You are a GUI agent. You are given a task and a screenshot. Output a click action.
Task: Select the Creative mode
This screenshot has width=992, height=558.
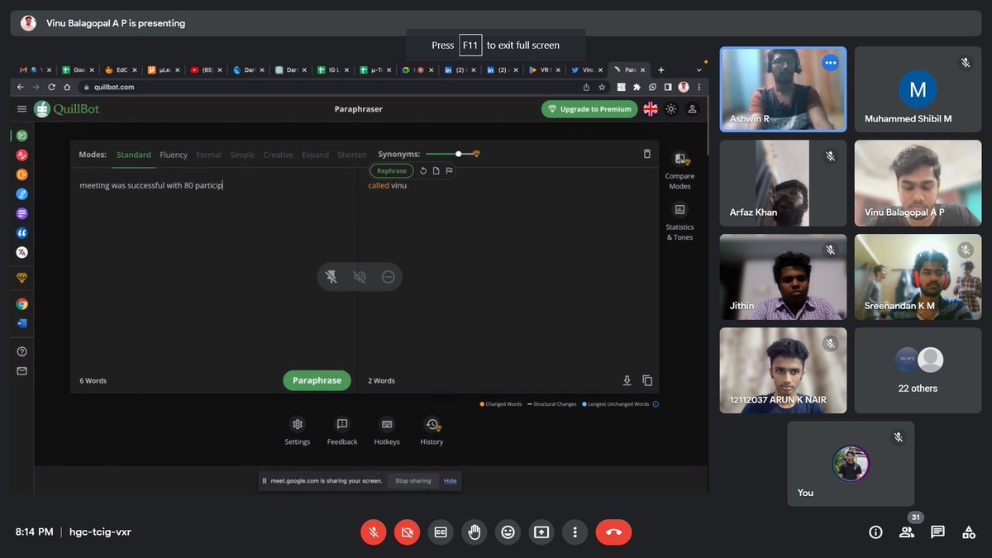[278, 155]
